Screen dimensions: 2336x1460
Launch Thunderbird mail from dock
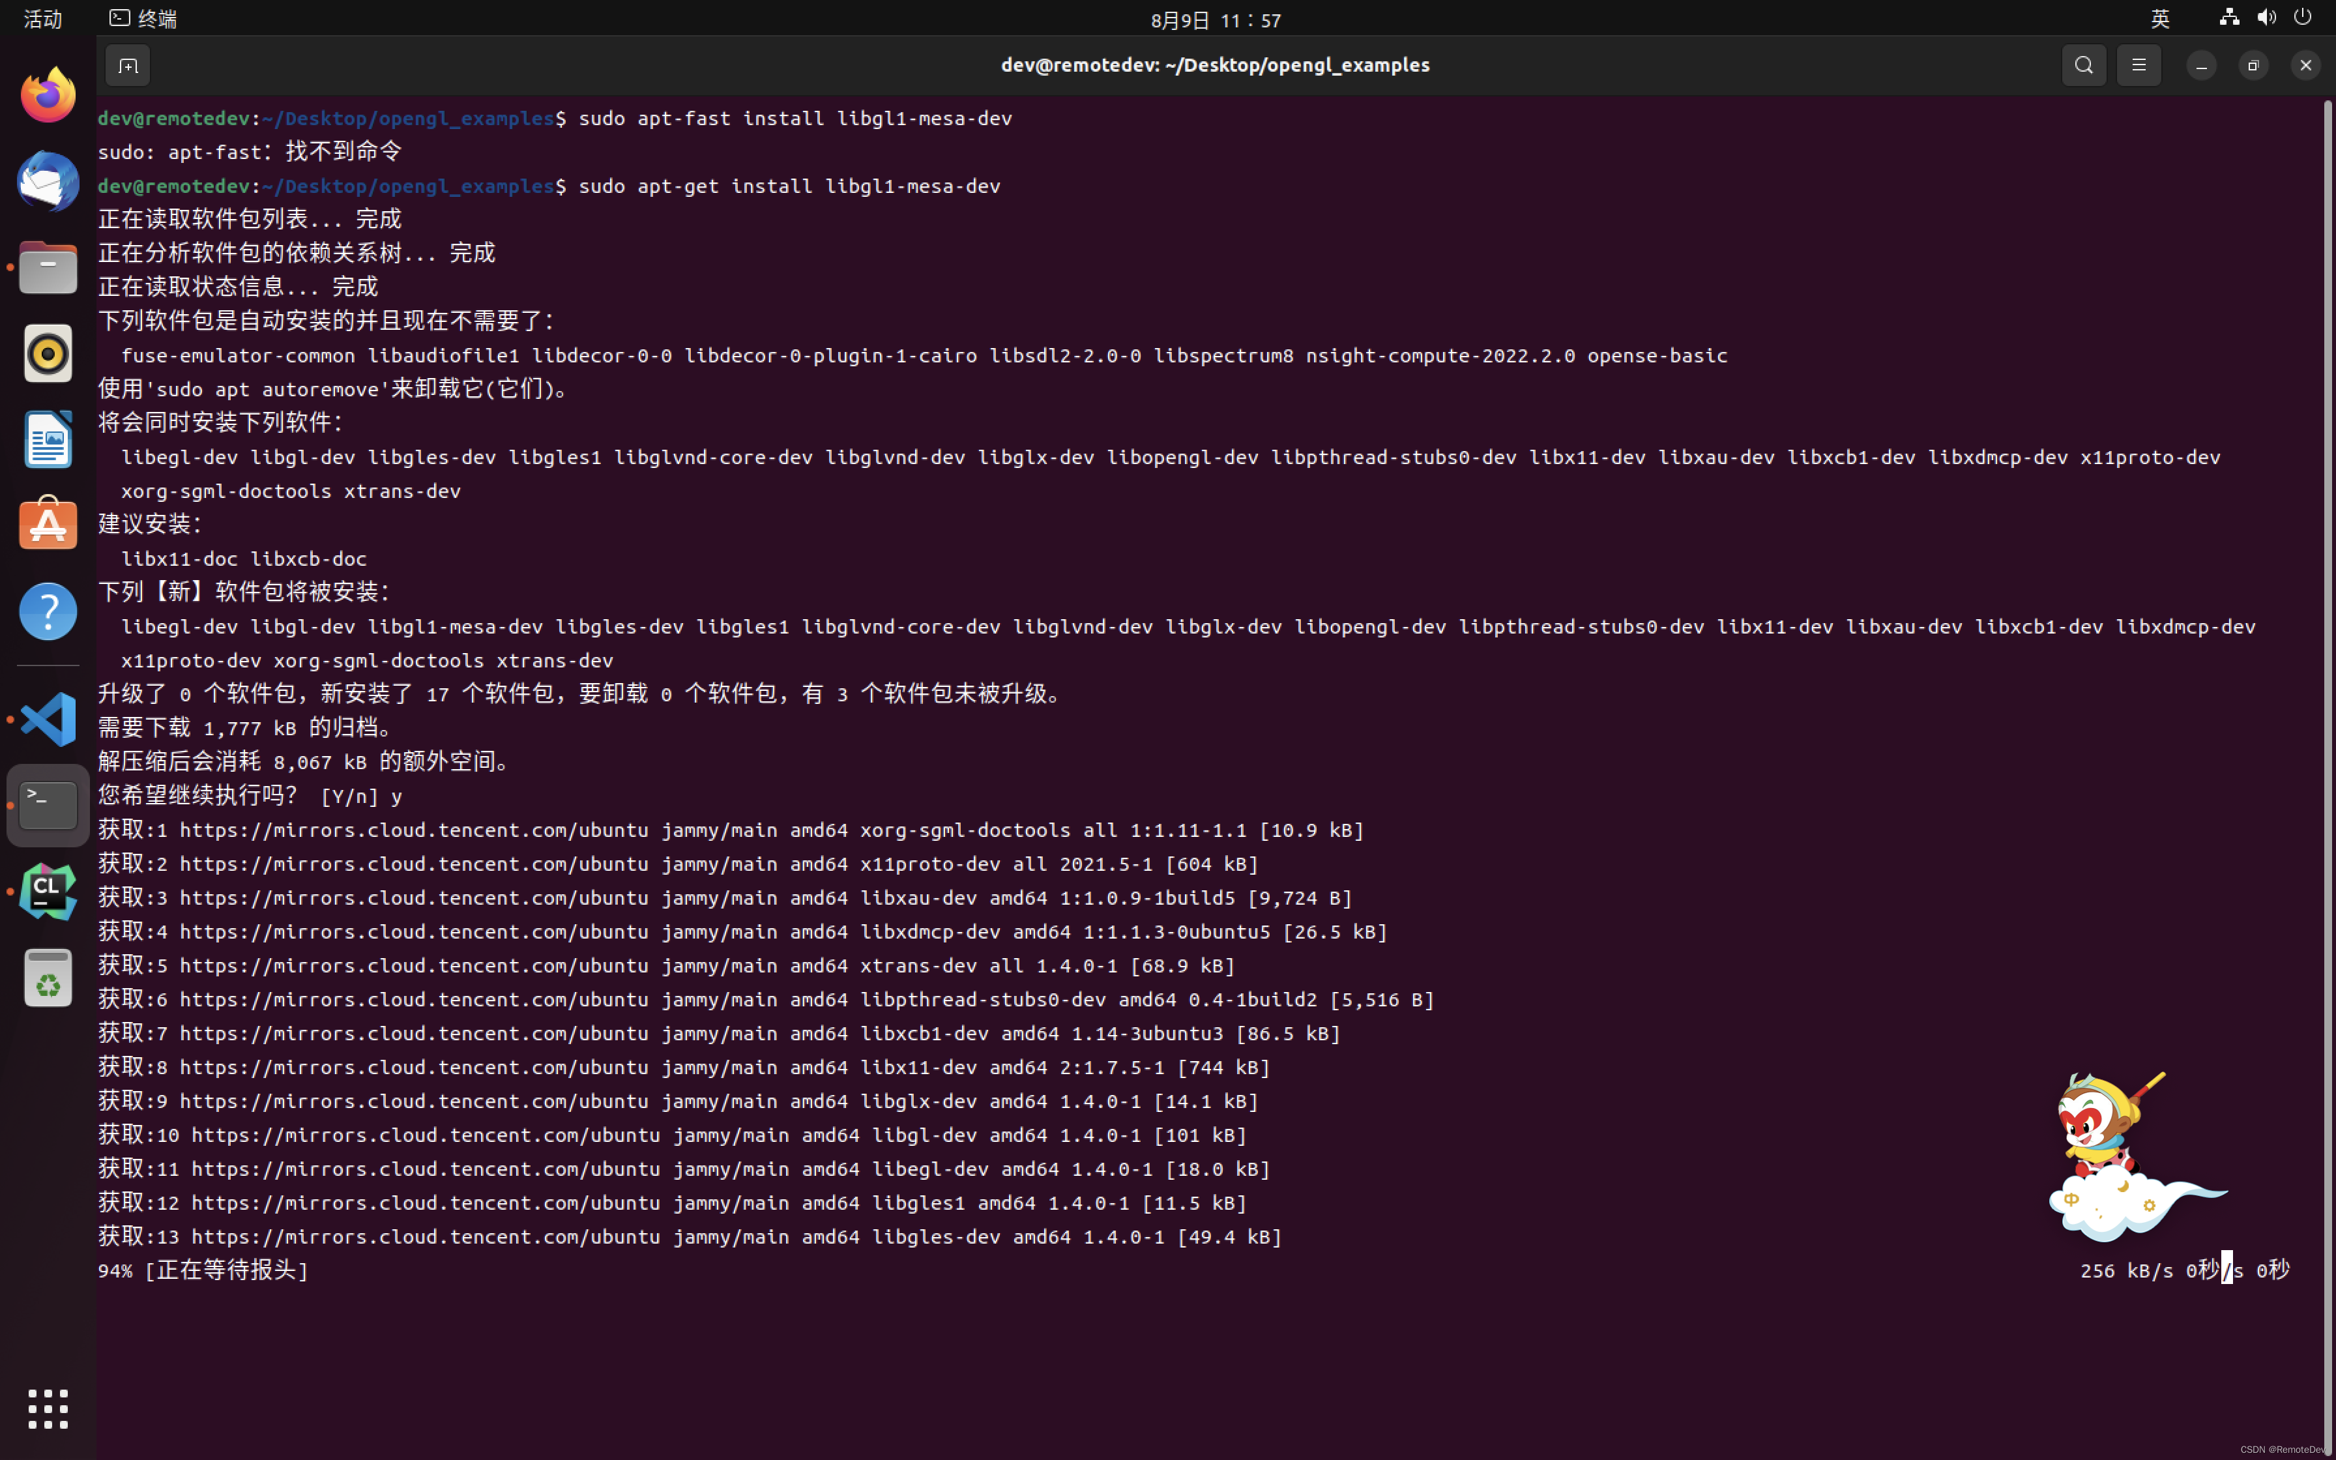pos(48,181)
